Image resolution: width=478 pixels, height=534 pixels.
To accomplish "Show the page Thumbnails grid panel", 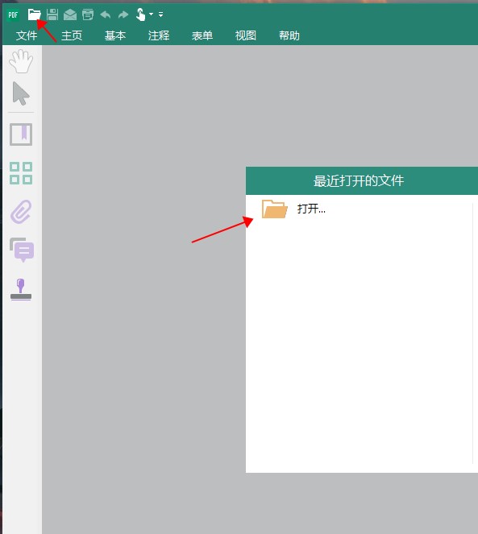I will pyautogui.click(x=21, y=173).
